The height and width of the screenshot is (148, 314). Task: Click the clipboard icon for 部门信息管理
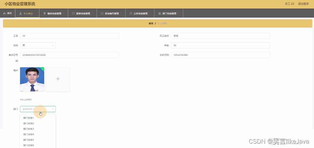coord(160,13)
